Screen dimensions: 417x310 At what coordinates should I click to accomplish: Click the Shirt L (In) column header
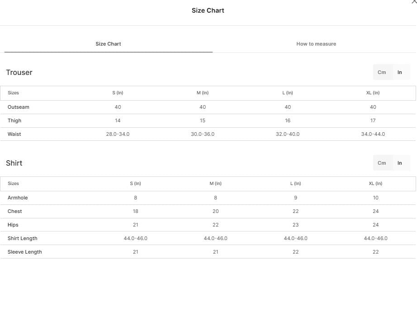tap(295, 183)
